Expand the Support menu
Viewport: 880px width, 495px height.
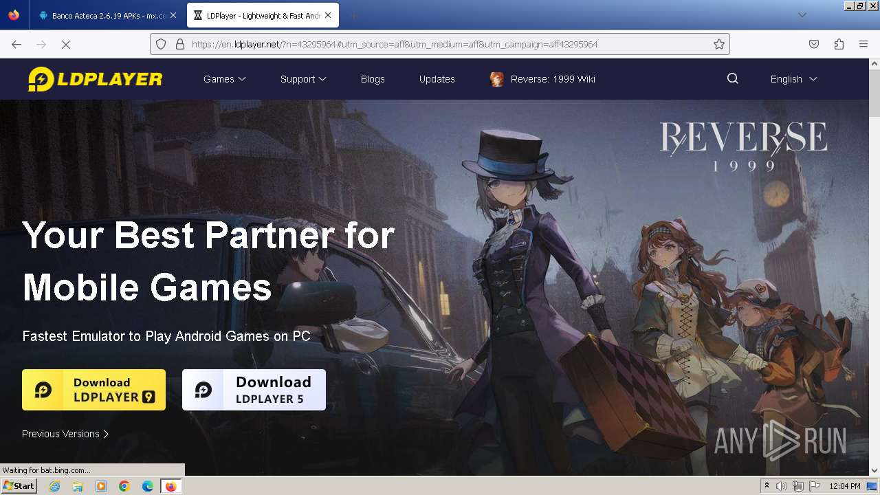(x=303, y=79)
